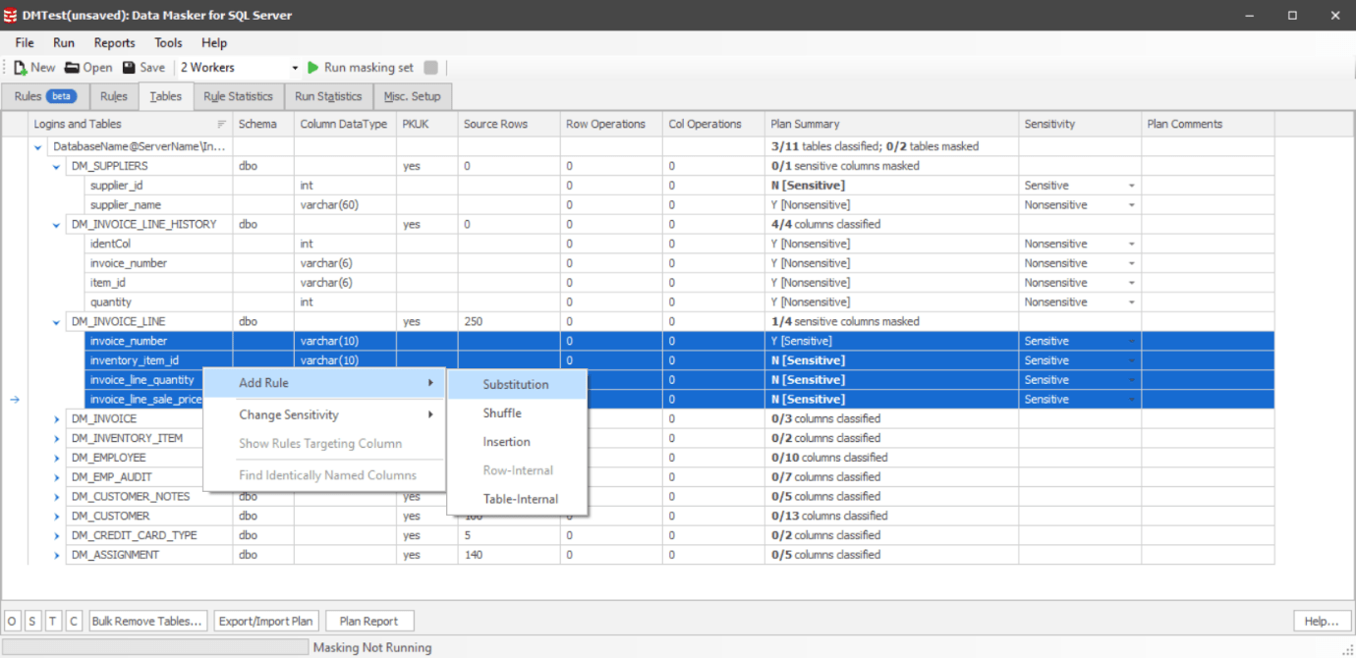The image size is (1356, 658).
Task: Start masking via the green play icon
Action: [x=313, y=67]
